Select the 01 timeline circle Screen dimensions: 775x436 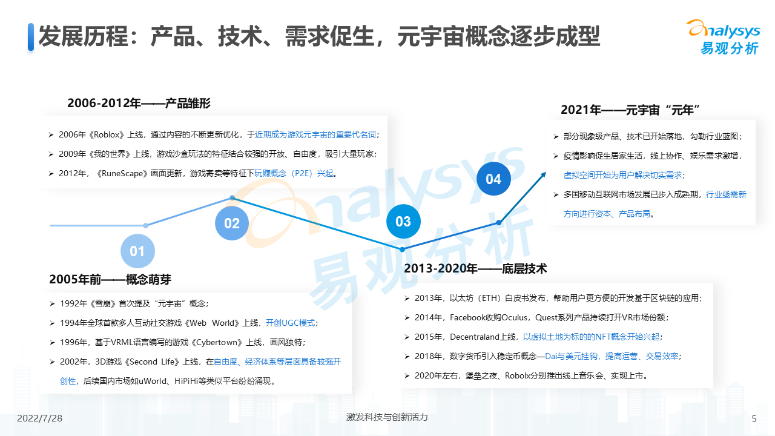137,251
